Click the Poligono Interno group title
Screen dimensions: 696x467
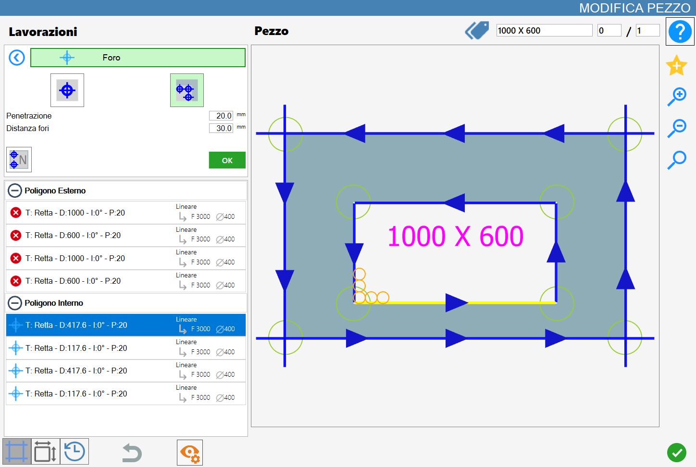pos(54,303)
